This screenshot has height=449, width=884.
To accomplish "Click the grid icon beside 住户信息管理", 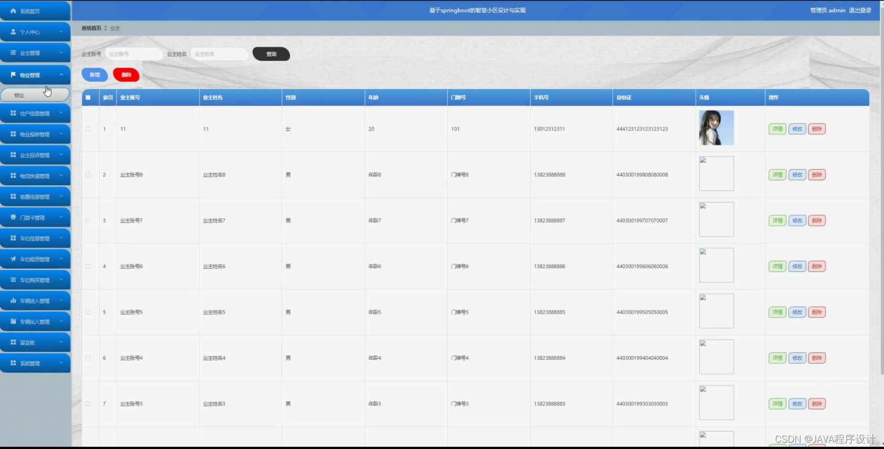I will pos(13,113).
